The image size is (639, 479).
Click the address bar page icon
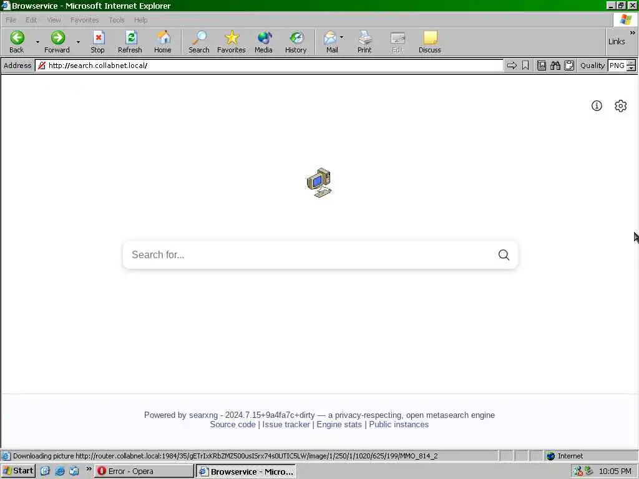[x=42, y=65]
